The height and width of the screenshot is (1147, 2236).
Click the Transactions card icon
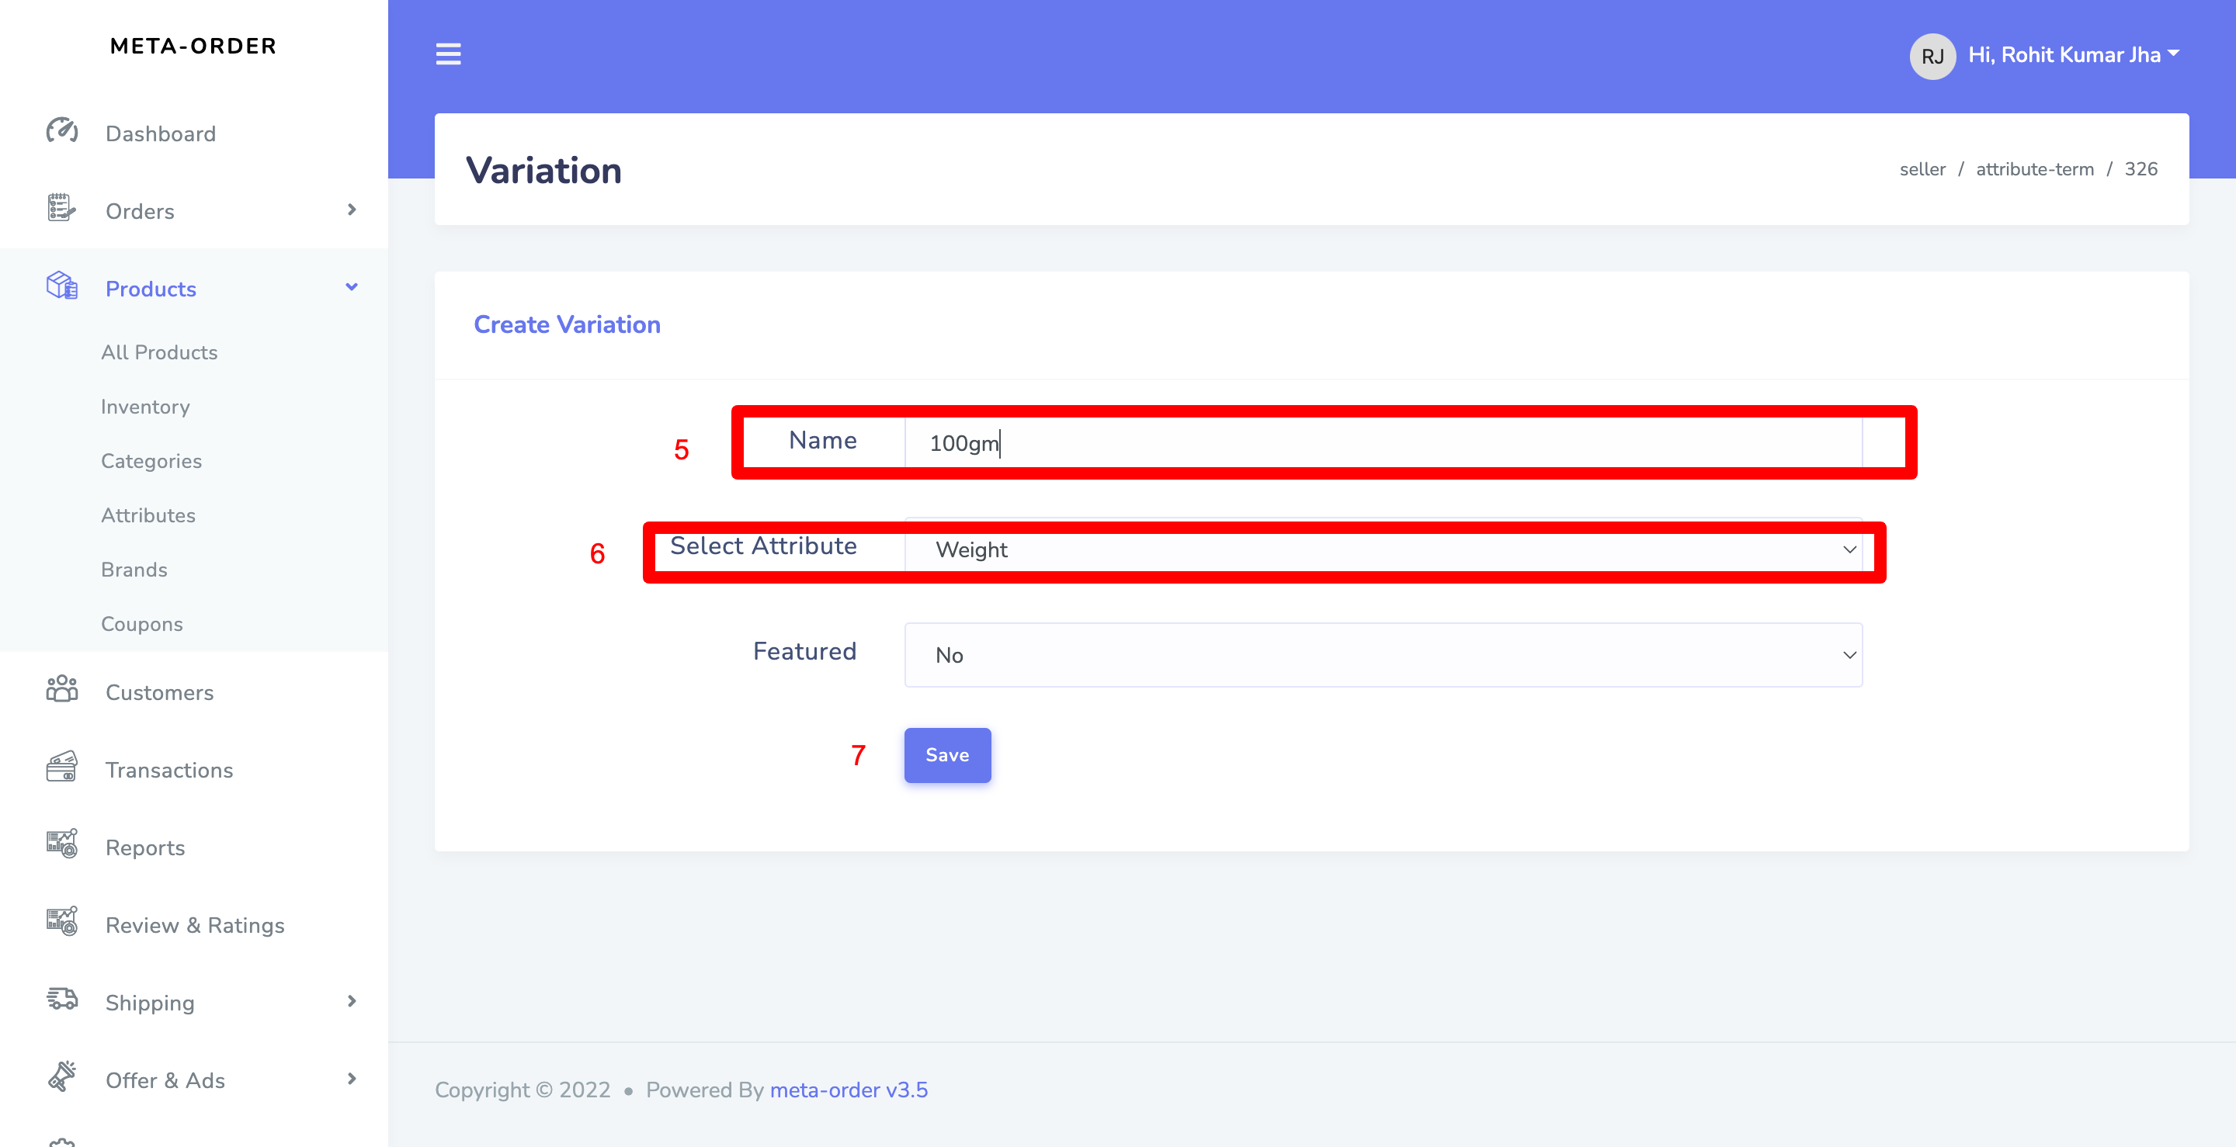61,767
